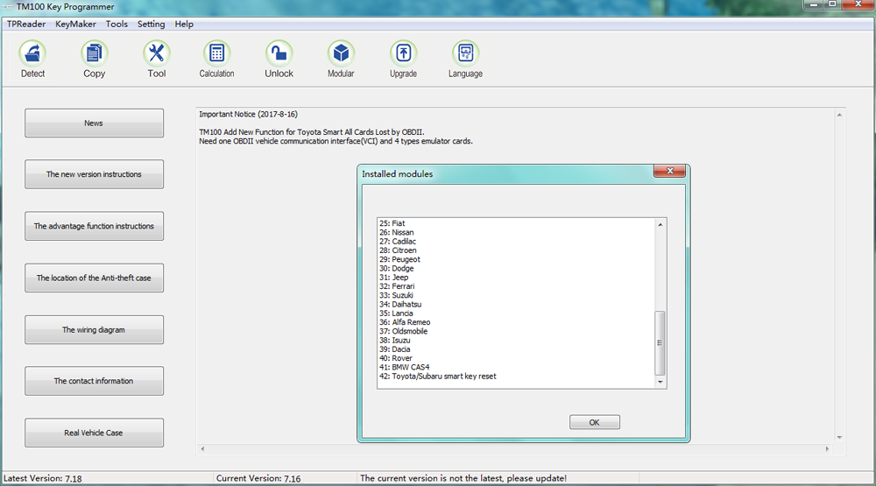Select module row 29: Peugeot

click(400, 259)
